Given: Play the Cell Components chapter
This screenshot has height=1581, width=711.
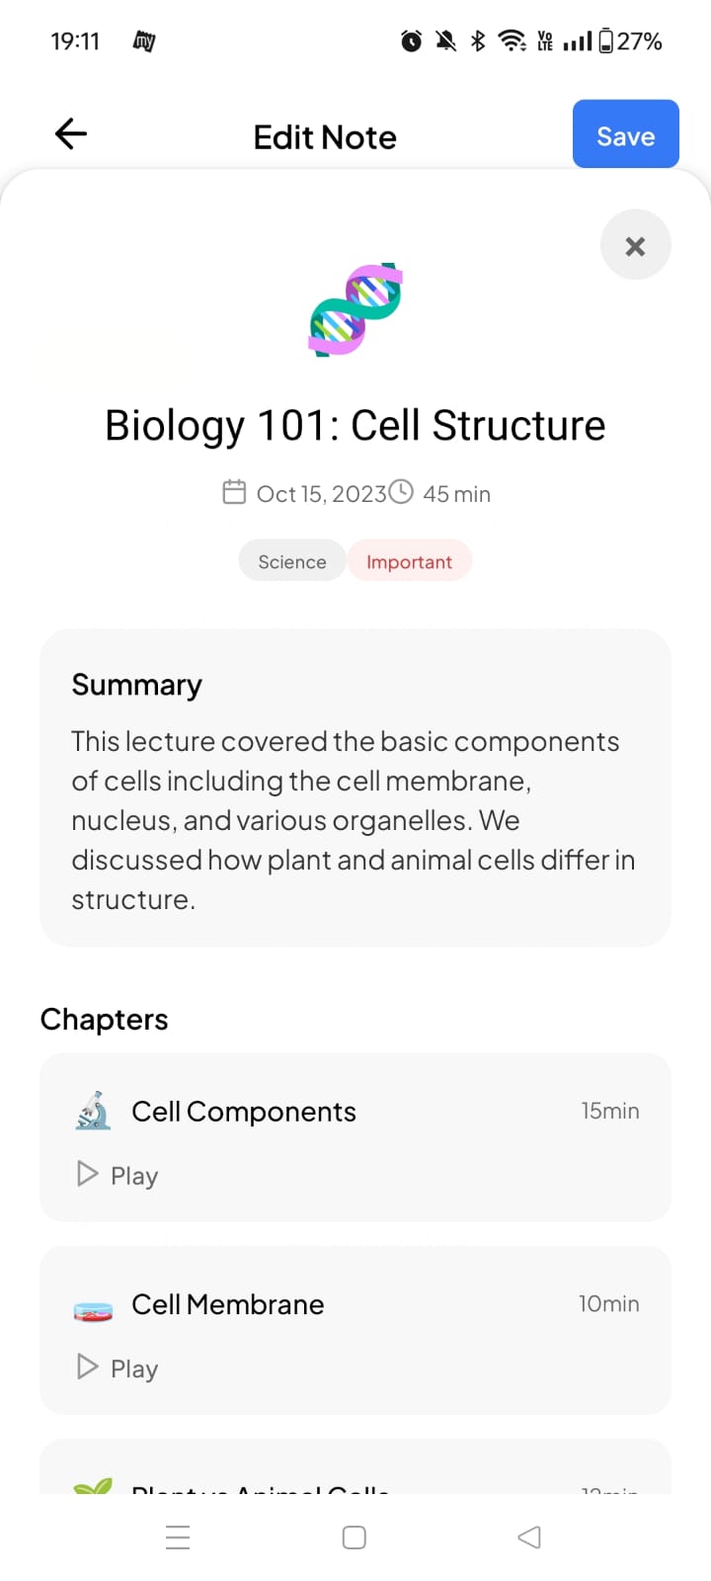Looking at the screenshot, I should tap(118, 1175).
